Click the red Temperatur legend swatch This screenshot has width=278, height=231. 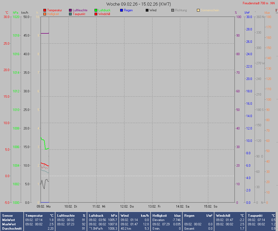[45, 10]
